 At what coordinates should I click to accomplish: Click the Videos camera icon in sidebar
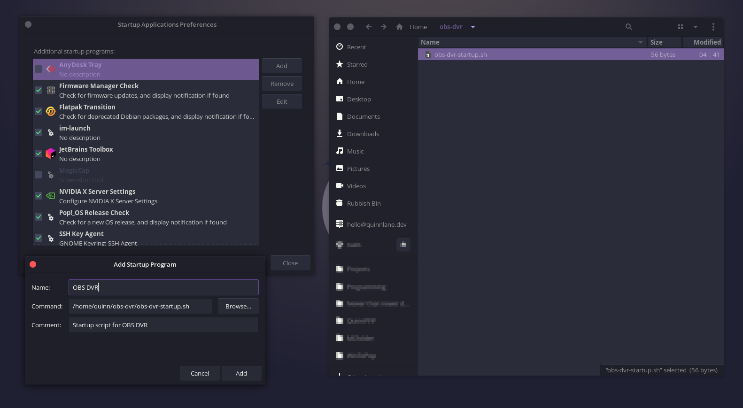pyautogui.click(x=340, y=185)
